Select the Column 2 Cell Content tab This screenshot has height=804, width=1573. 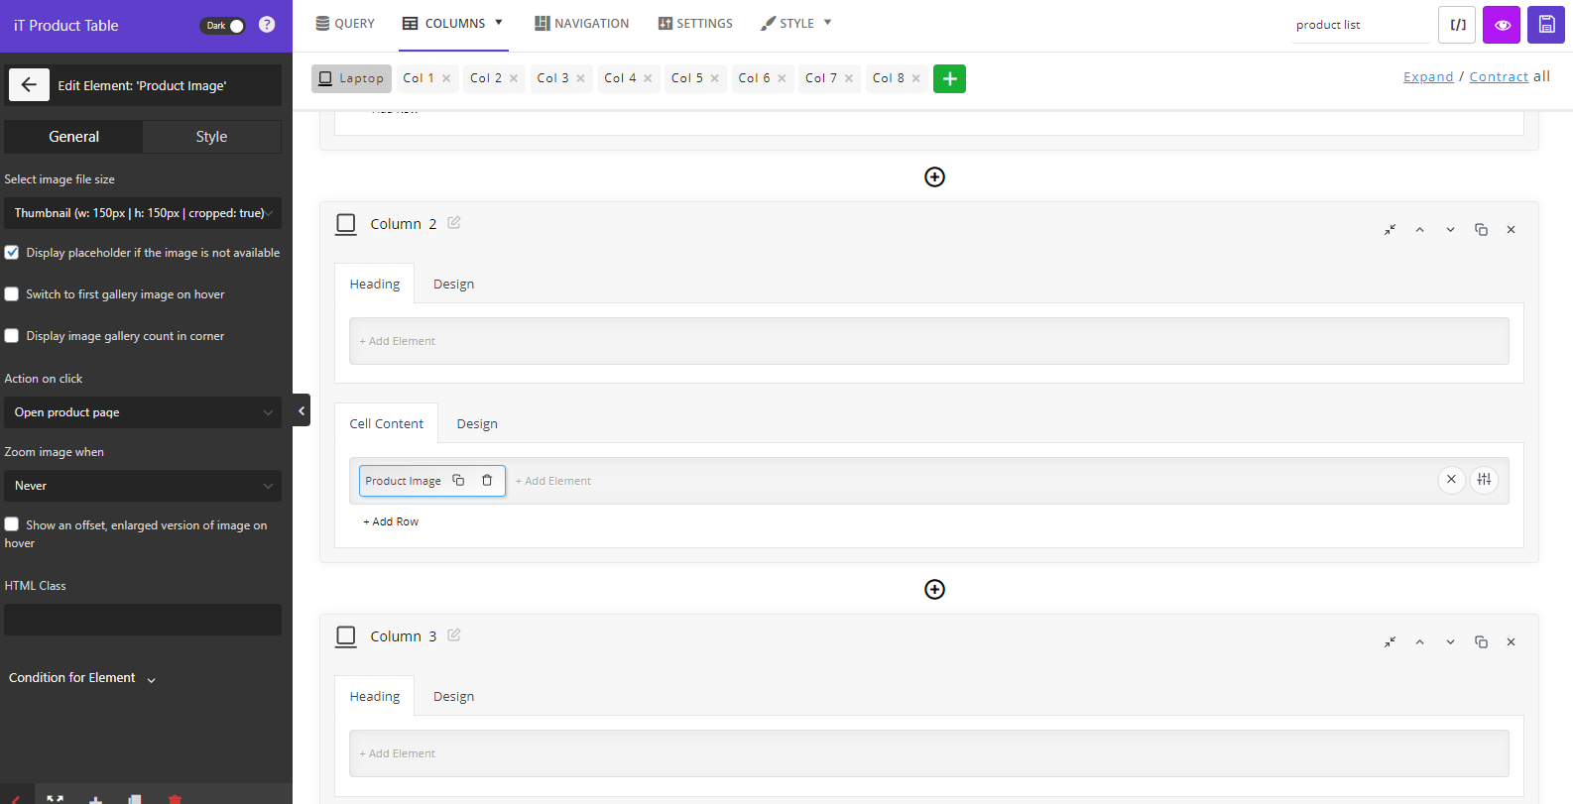coord(386,423)
